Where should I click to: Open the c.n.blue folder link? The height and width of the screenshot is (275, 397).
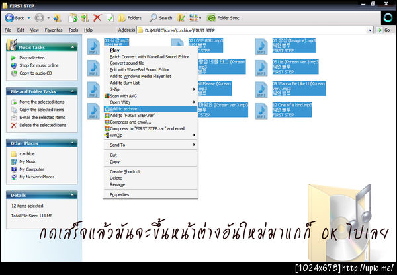pyautogui.click(x=27, y=154)
